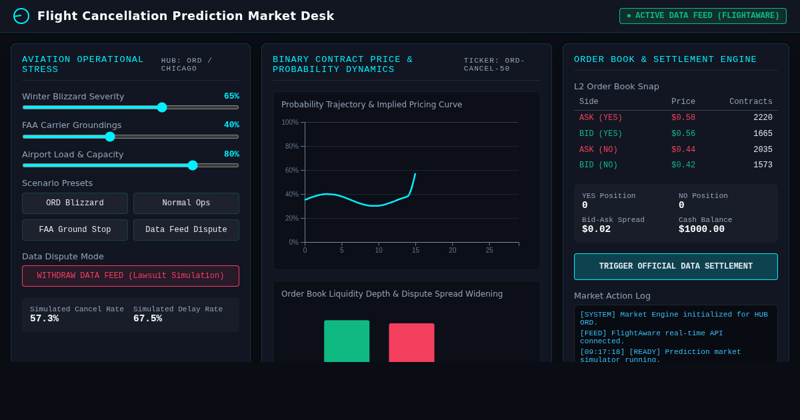The height and width of the screenshot is (420, 800).
Task: Click the Active Data Feed status badge
Action: 703,16
